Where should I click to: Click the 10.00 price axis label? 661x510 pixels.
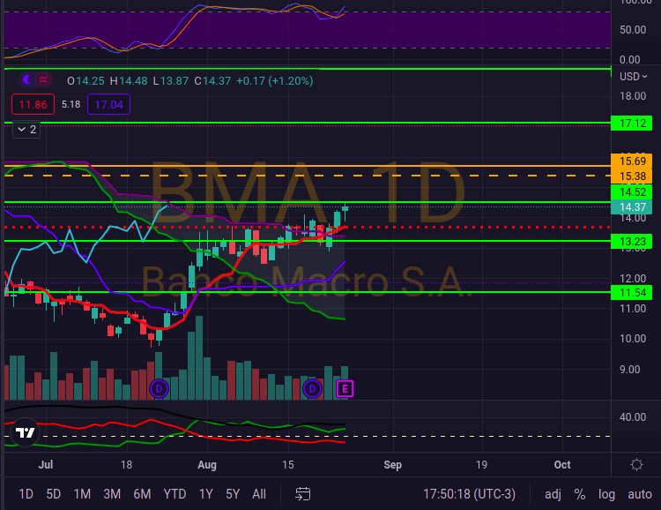(633, 339)
